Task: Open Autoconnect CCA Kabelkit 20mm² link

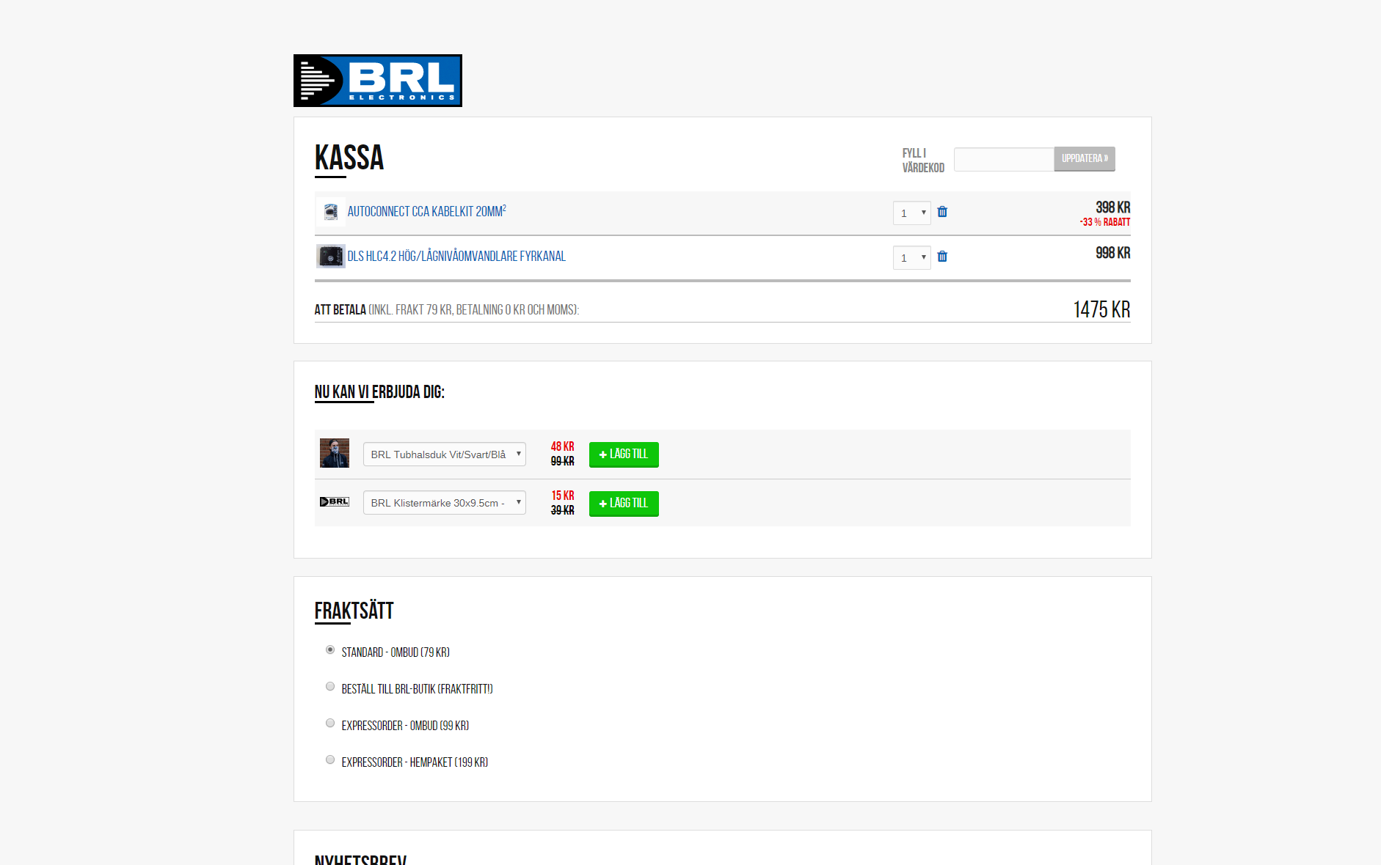Action: click(426, 211)
